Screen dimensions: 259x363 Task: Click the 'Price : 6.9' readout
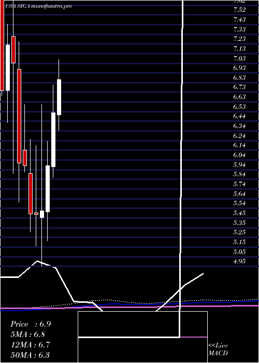31,324
